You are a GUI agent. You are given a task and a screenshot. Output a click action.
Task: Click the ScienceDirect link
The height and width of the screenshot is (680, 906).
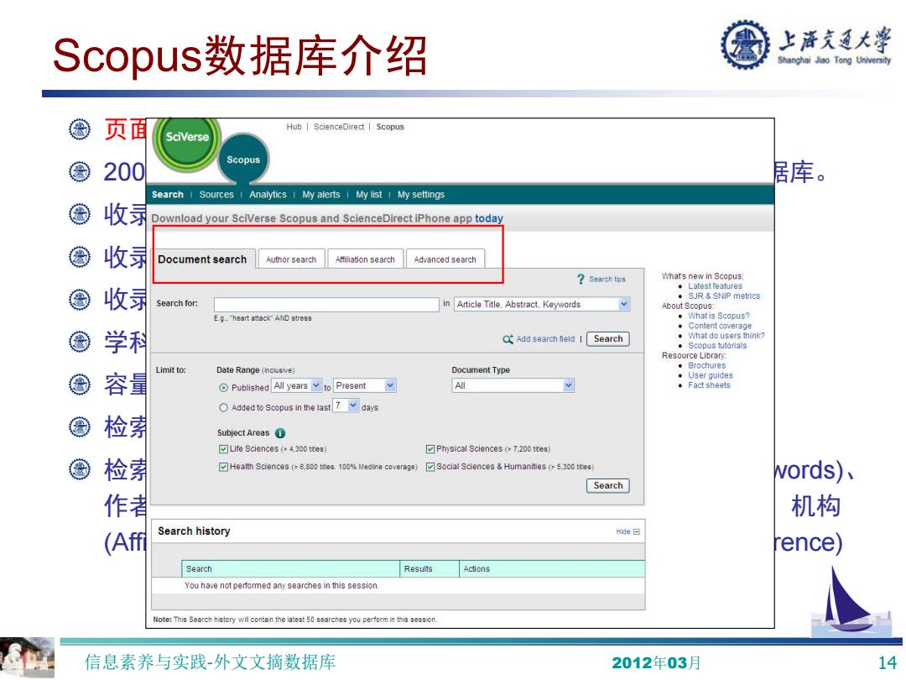[x=339, y=127]
